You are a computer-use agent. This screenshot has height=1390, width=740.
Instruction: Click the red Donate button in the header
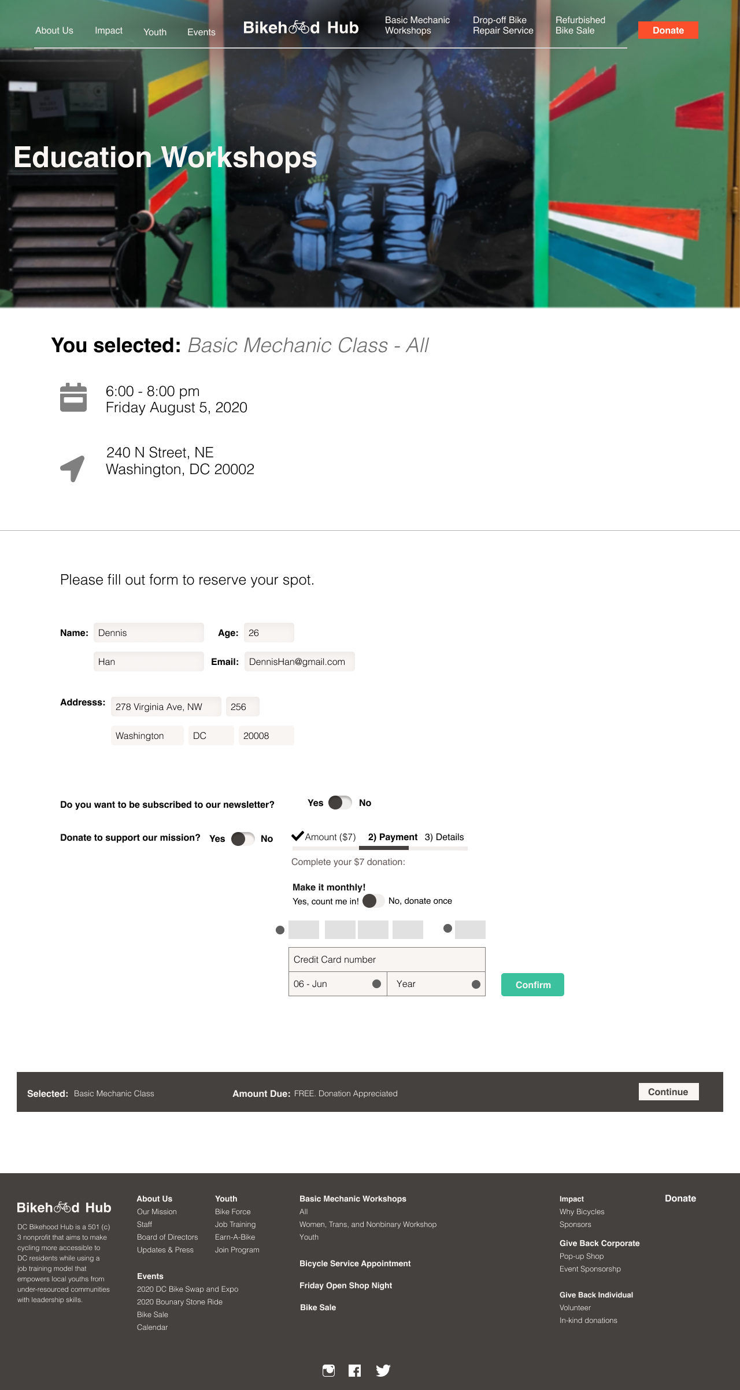668,31
